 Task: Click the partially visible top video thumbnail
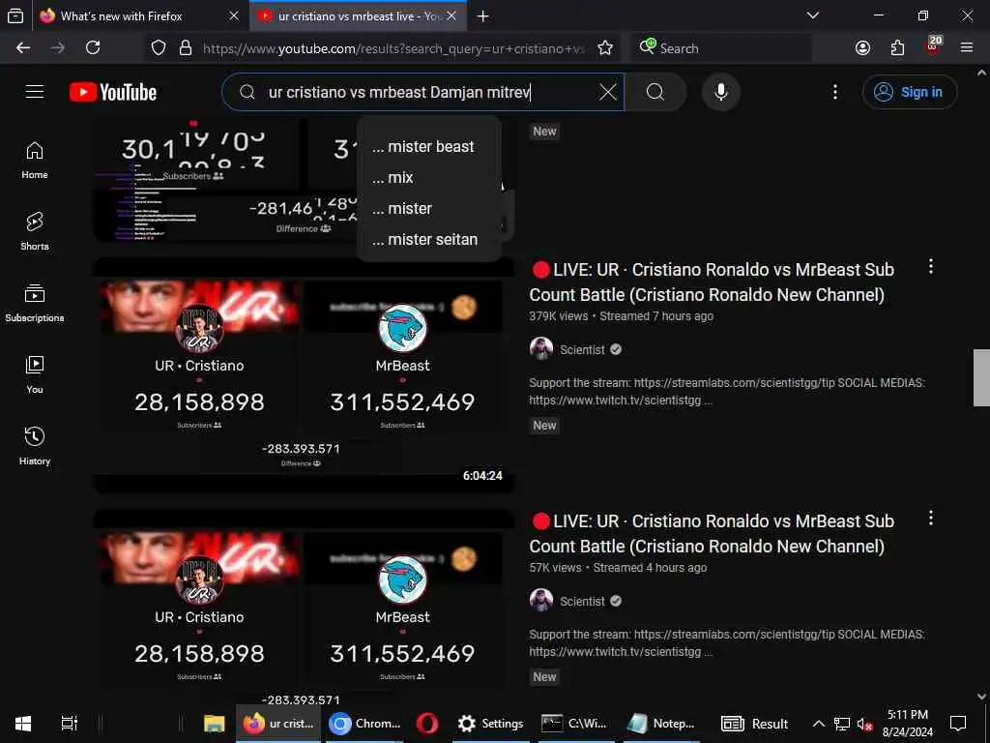click(225, 180)
